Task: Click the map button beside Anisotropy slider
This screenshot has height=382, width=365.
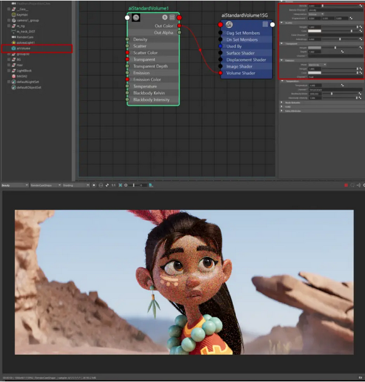Action: pos(360,39)
